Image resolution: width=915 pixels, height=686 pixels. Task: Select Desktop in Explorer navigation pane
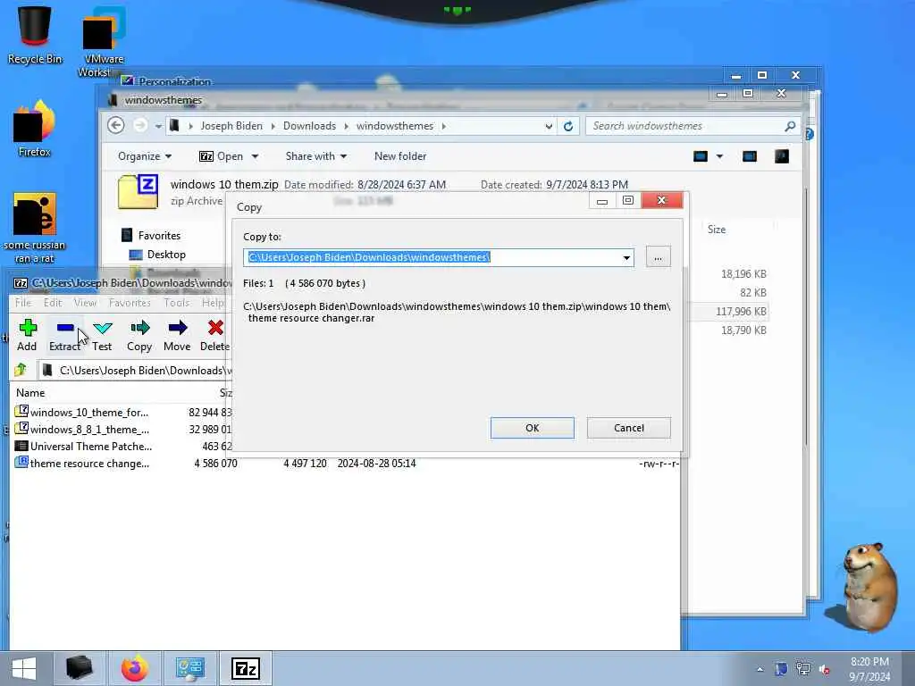[x=166, y=255]
